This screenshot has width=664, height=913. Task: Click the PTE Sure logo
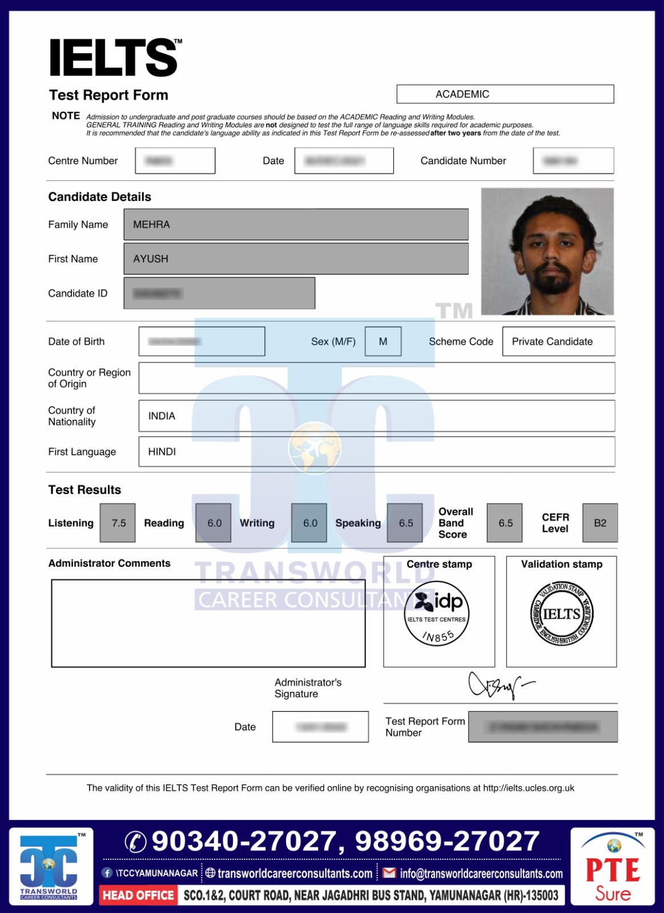click(613, 867)
